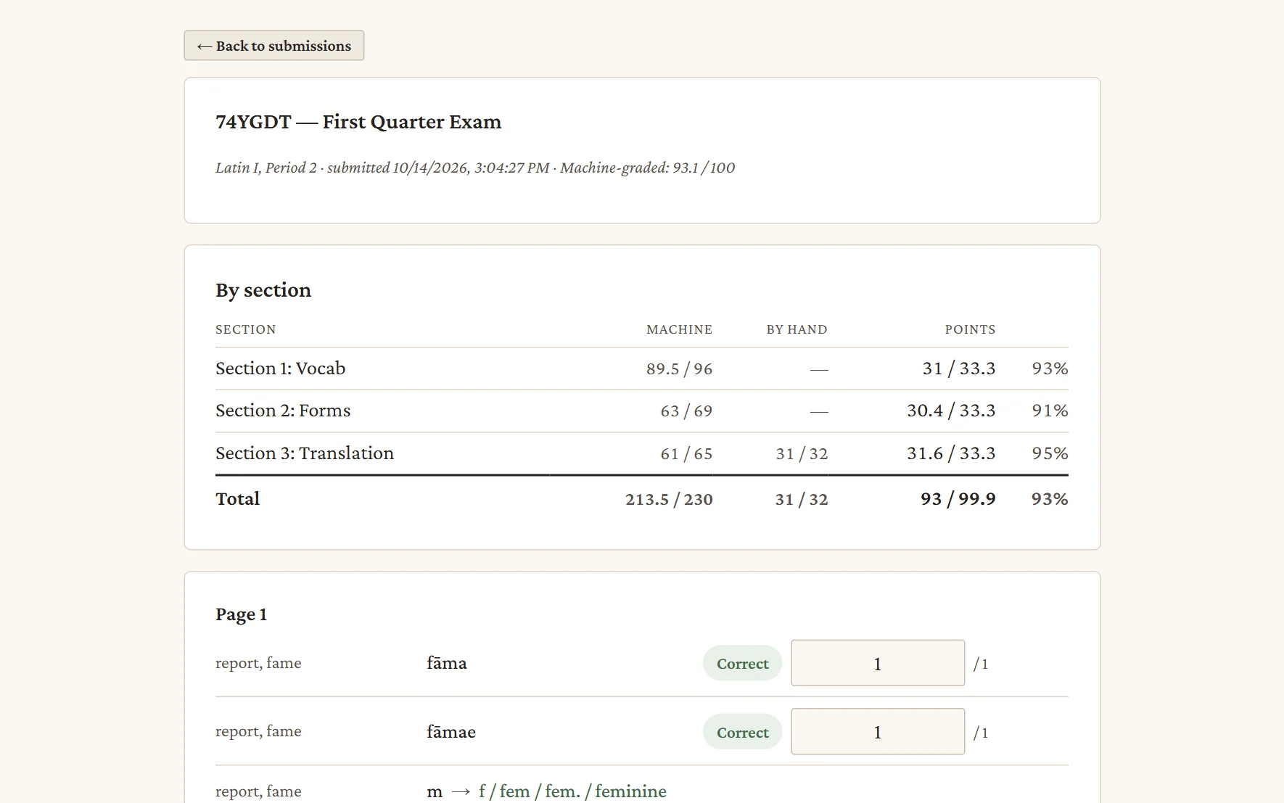Click machine score 89.5 / 96
The image size is (1284, 803).
click(679, 368)
